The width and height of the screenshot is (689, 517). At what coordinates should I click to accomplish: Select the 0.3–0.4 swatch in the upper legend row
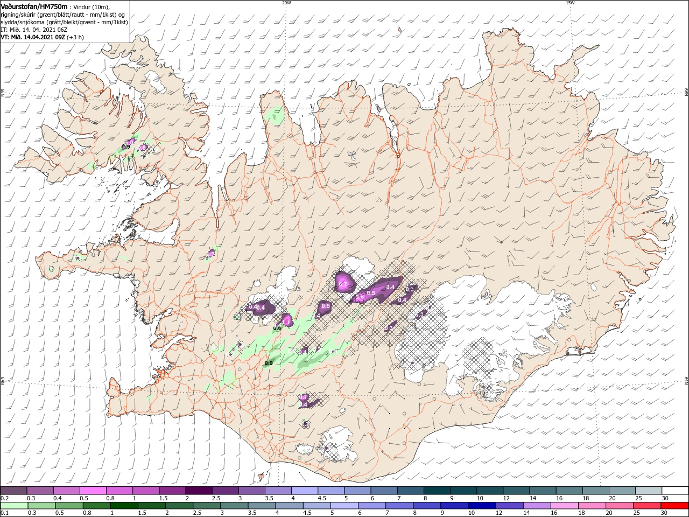[x=40, y=491]
